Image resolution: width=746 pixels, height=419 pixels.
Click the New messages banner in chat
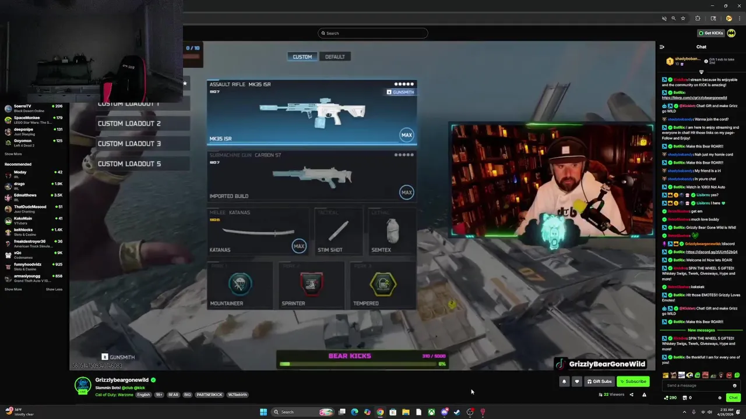pos(701,330)
